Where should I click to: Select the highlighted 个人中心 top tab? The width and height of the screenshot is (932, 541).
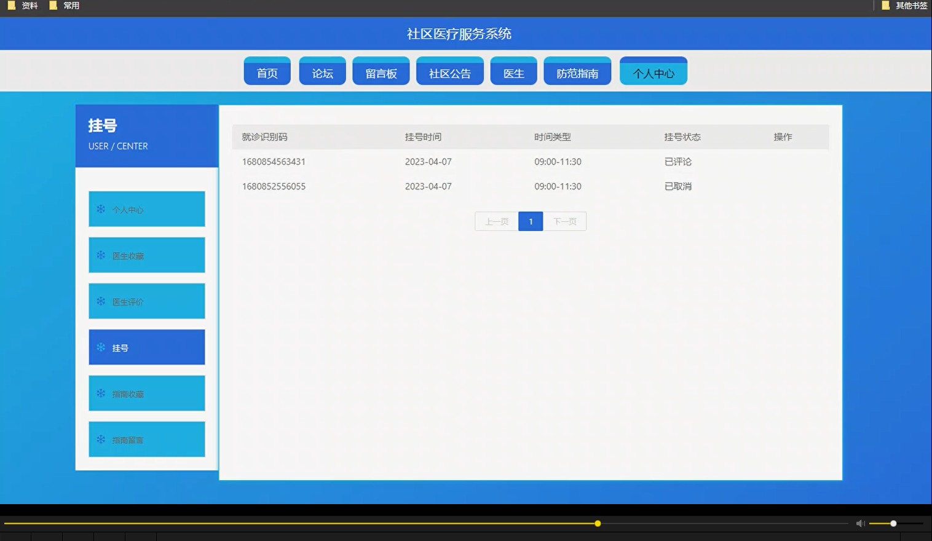click(x=654, y=71)
